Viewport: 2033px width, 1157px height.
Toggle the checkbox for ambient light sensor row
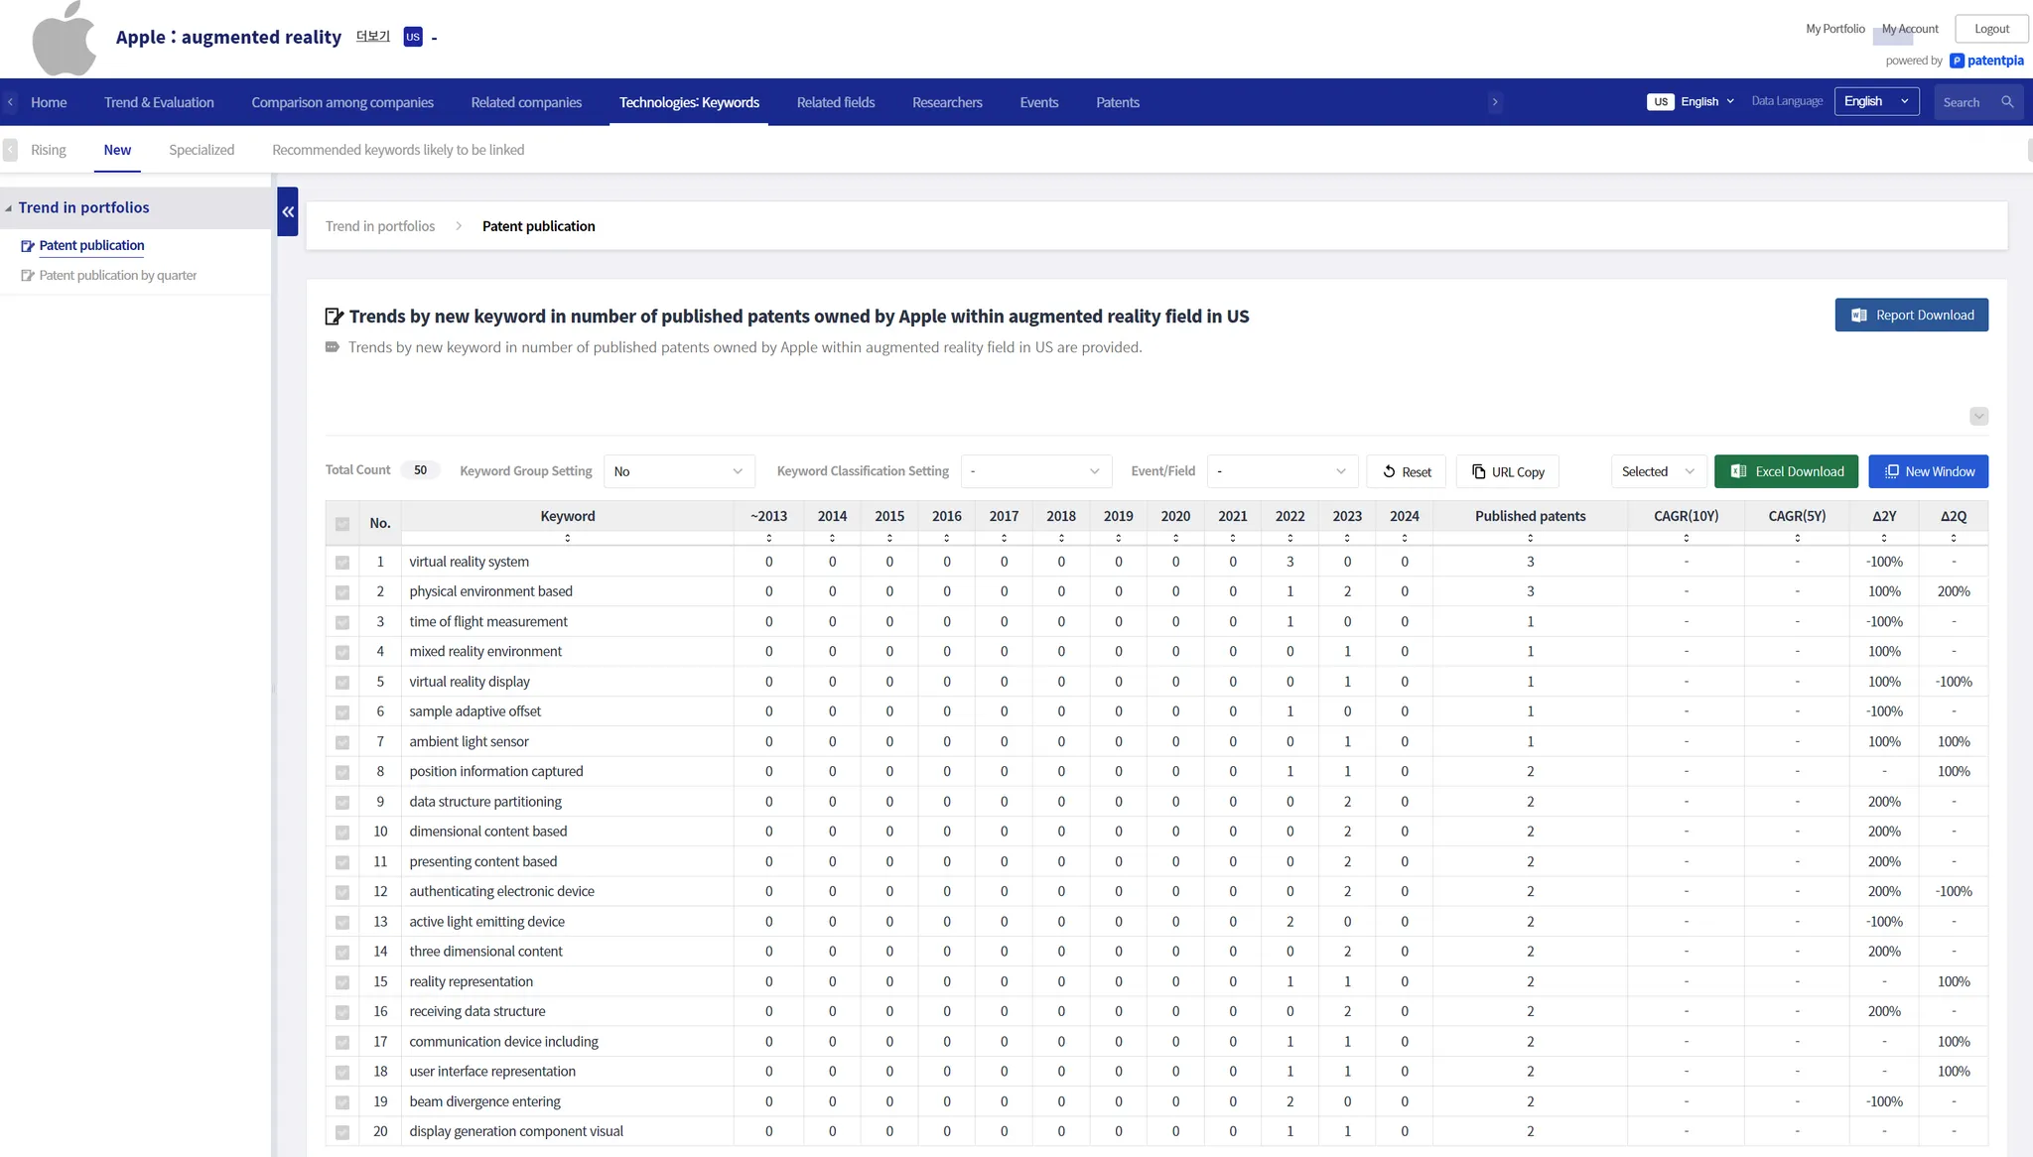click(x=342, y=742)
